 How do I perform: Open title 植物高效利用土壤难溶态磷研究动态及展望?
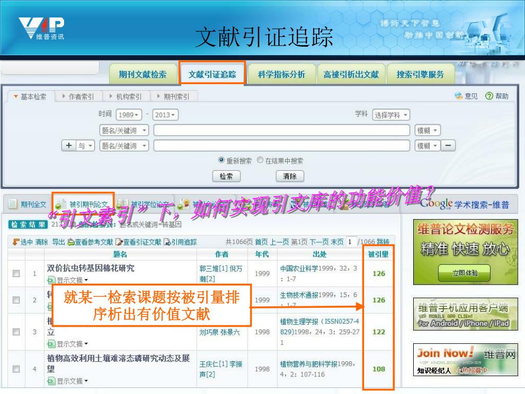[118, 364]
